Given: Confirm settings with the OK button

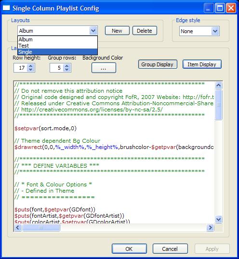Looking at the screenshot, I should point(129,249).
